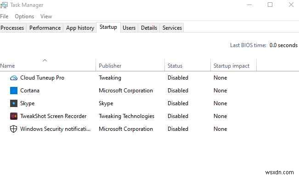This screenshot has width=299, height=177.
Task: Click the Tweaking publisher cell
Action: (110, 78)
